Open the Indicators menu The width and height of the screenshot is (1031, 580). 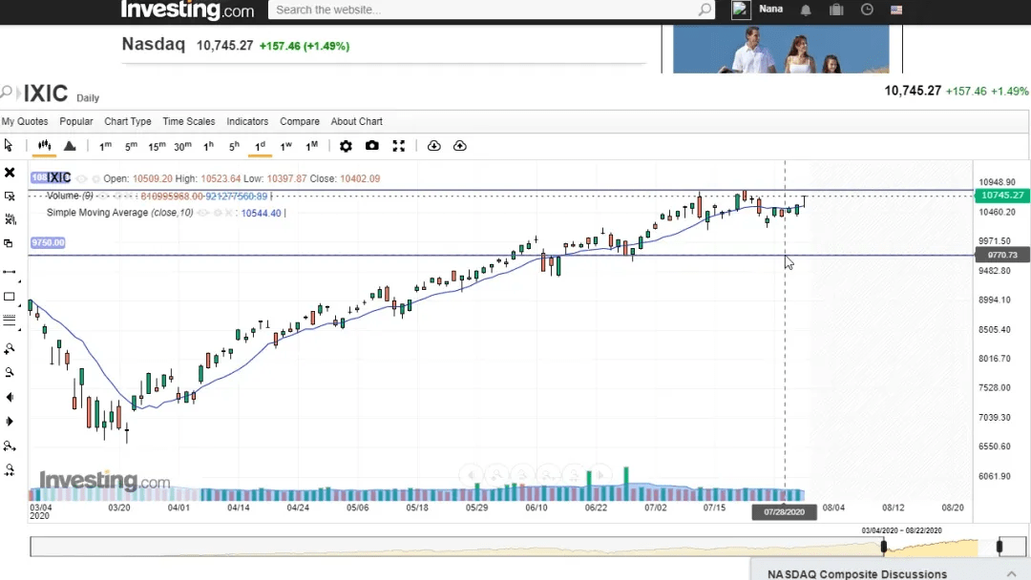click(247, 121)
